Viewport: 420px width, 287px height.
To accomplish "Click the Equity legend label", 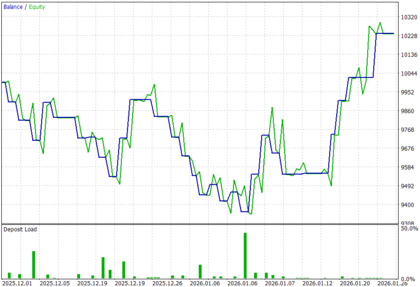I will pos(37,7).
